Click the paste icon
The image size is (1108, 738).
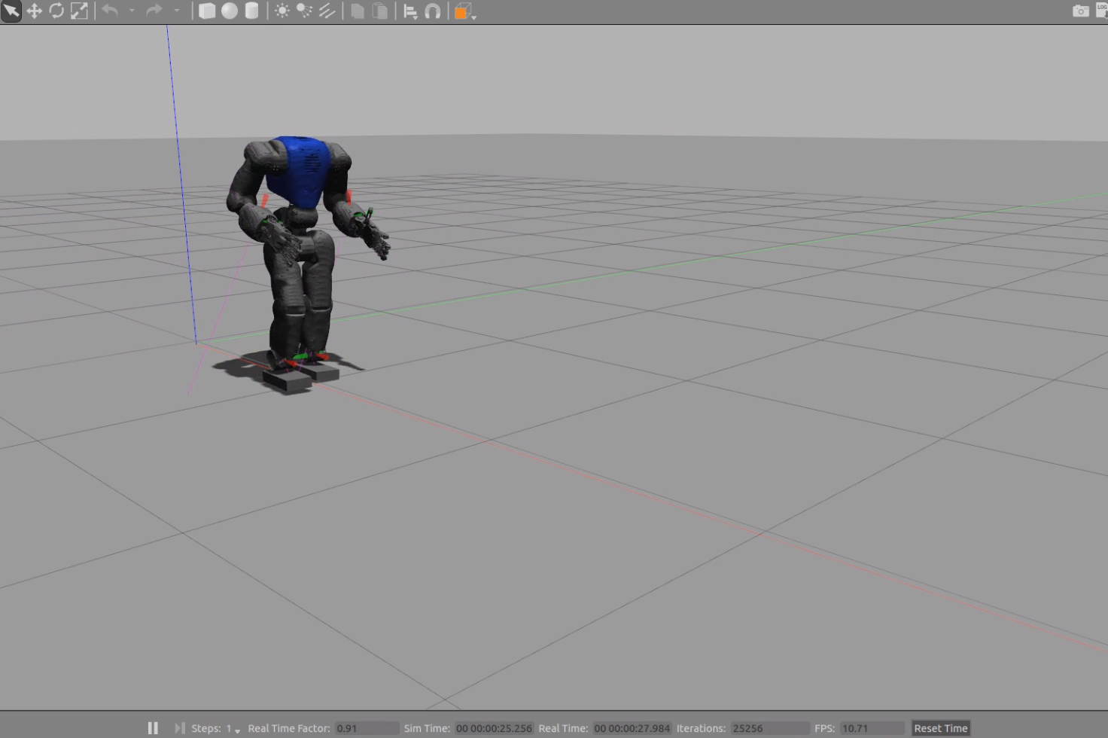click(381, 11)
